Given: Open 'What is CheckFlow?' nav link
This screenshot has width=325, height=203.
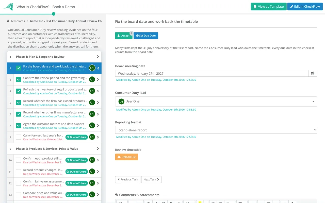Looking at the screenshot, I should click(x=33, y=7).
